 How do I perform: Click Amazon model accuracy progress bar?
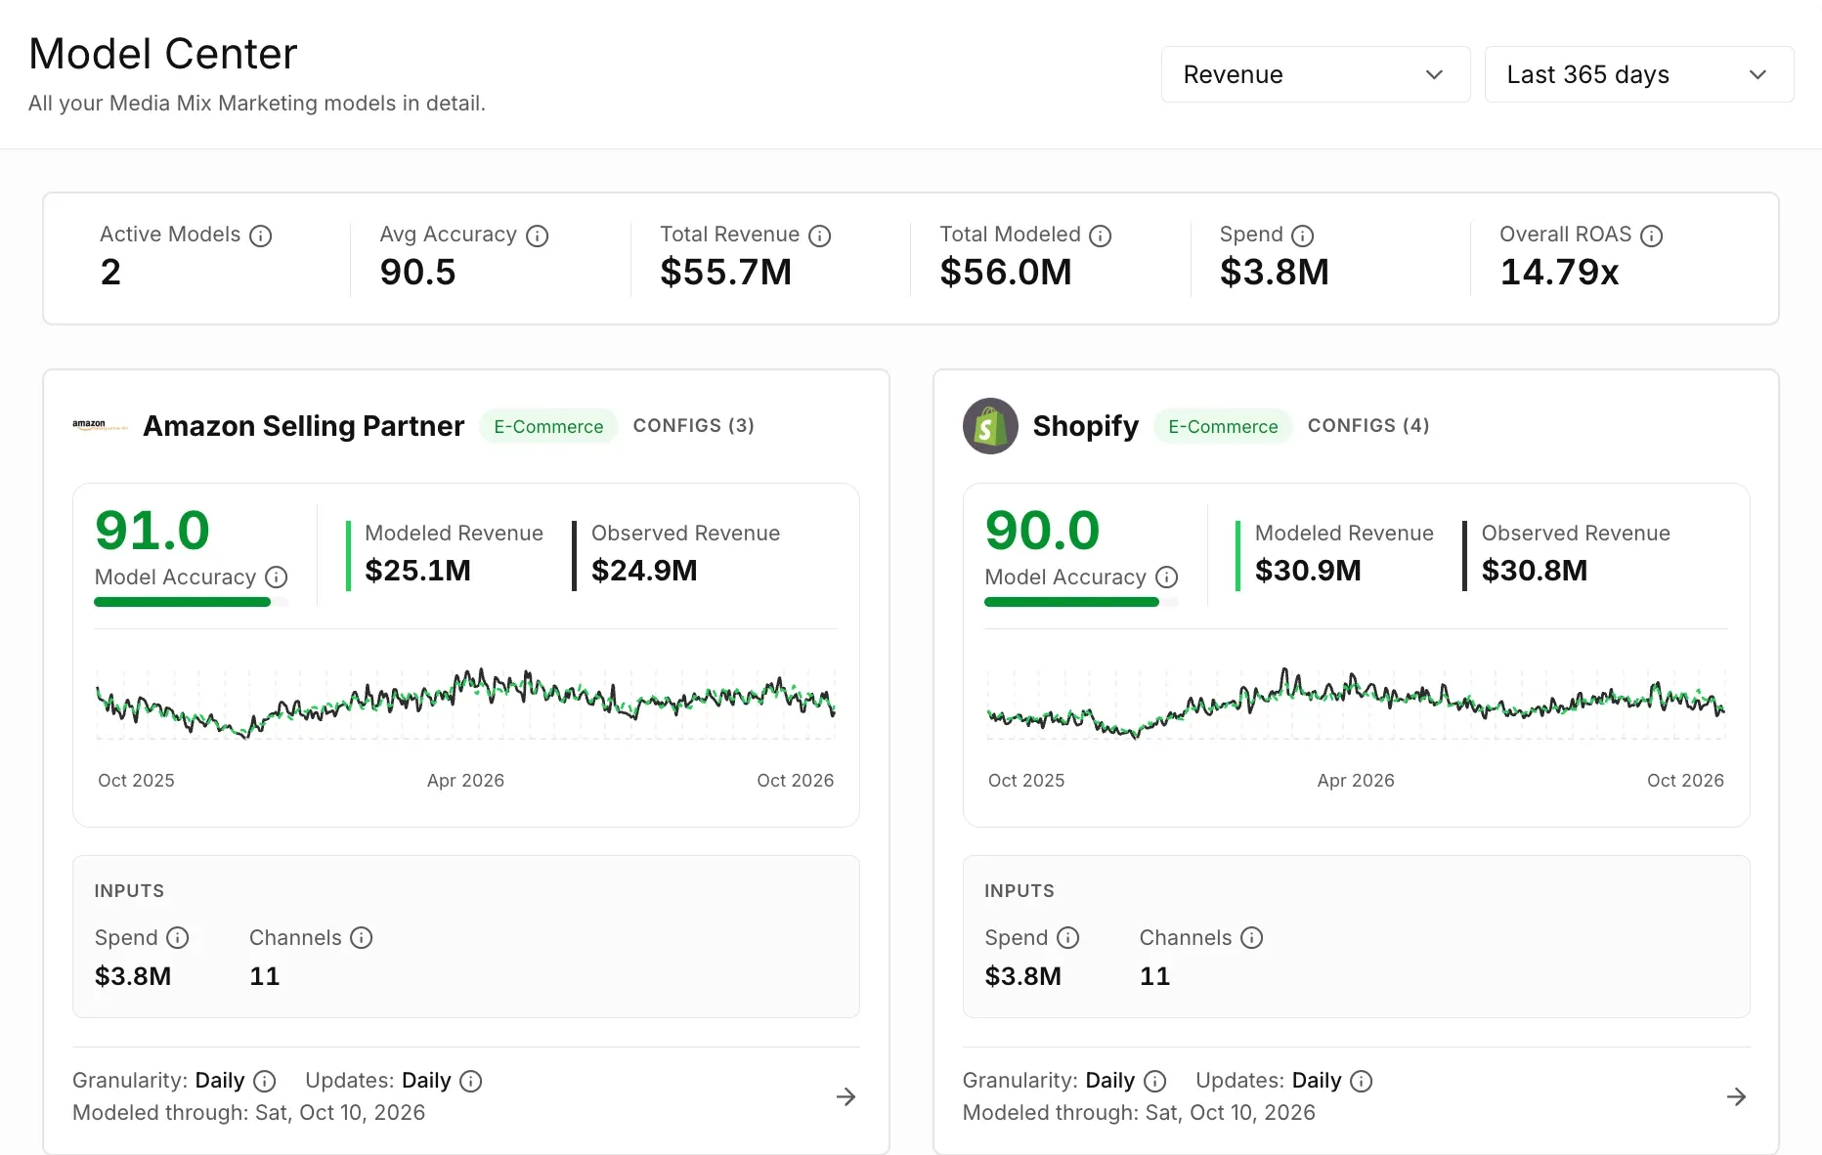(191, 602)
